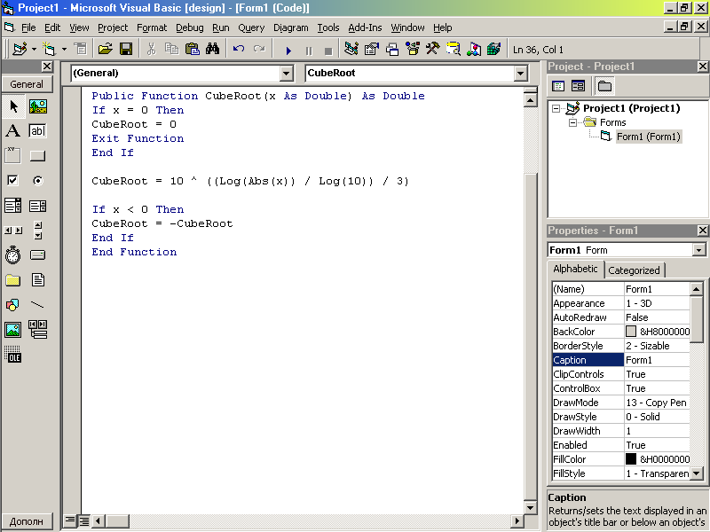This screenshot has width=710, height=532.
Task: Click the BackColor color swatch
Action: pyautogui.click(x=631, y=332)
